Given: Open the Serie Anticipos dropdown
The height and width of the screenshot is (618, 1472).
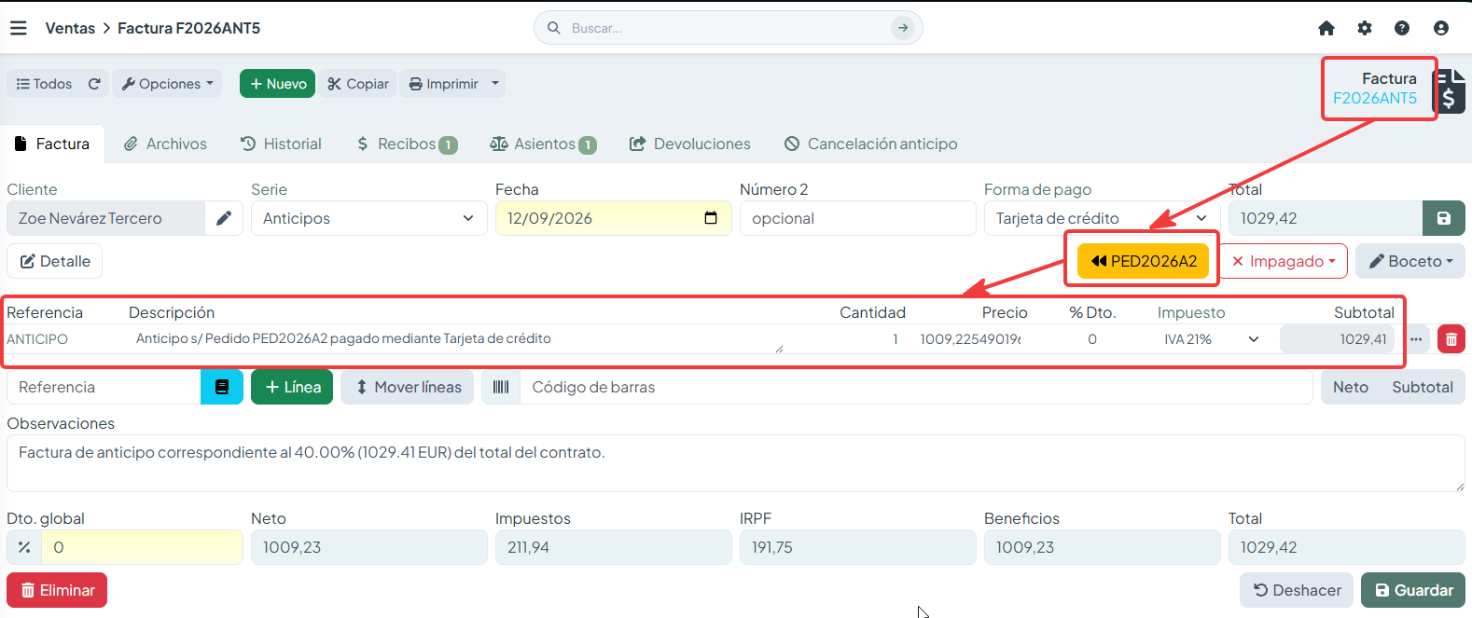Looking at the screenshot, I should [x=368, y=218].
